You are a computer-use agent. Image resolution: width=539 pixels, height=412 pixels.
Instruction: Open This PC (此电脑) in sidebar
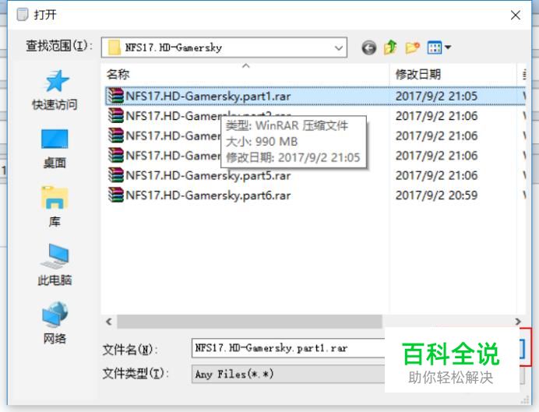click(55, 265)
